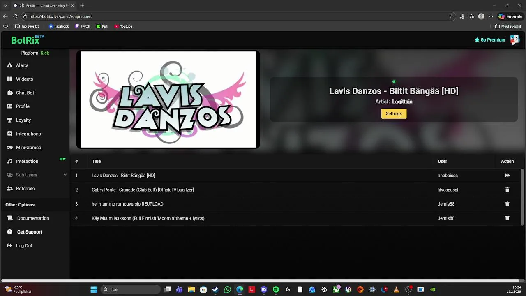Open WhatsApp from the taskbar
Viewport: 526px width, 296px height.
click(x=228, y=289)
